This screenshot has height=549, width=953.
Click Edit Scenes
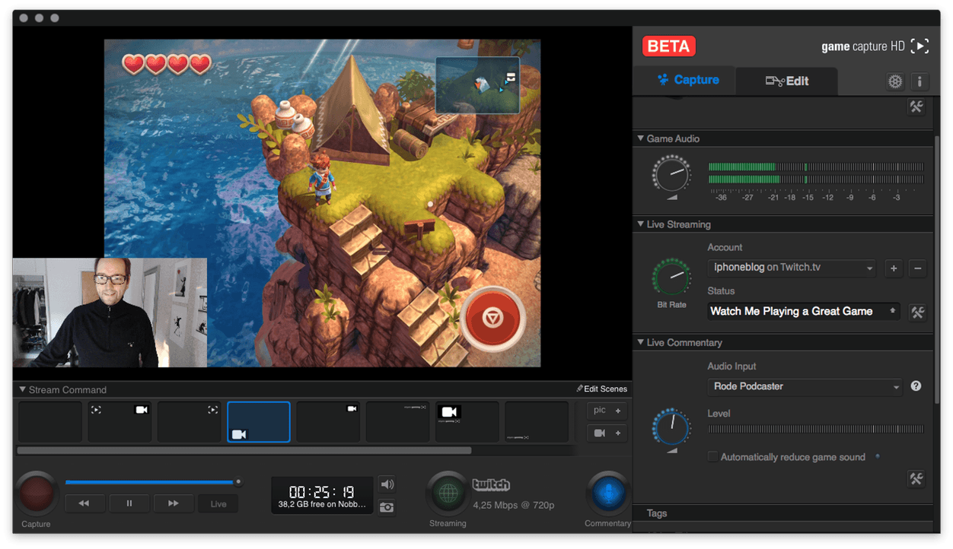[x=601, y=389]
